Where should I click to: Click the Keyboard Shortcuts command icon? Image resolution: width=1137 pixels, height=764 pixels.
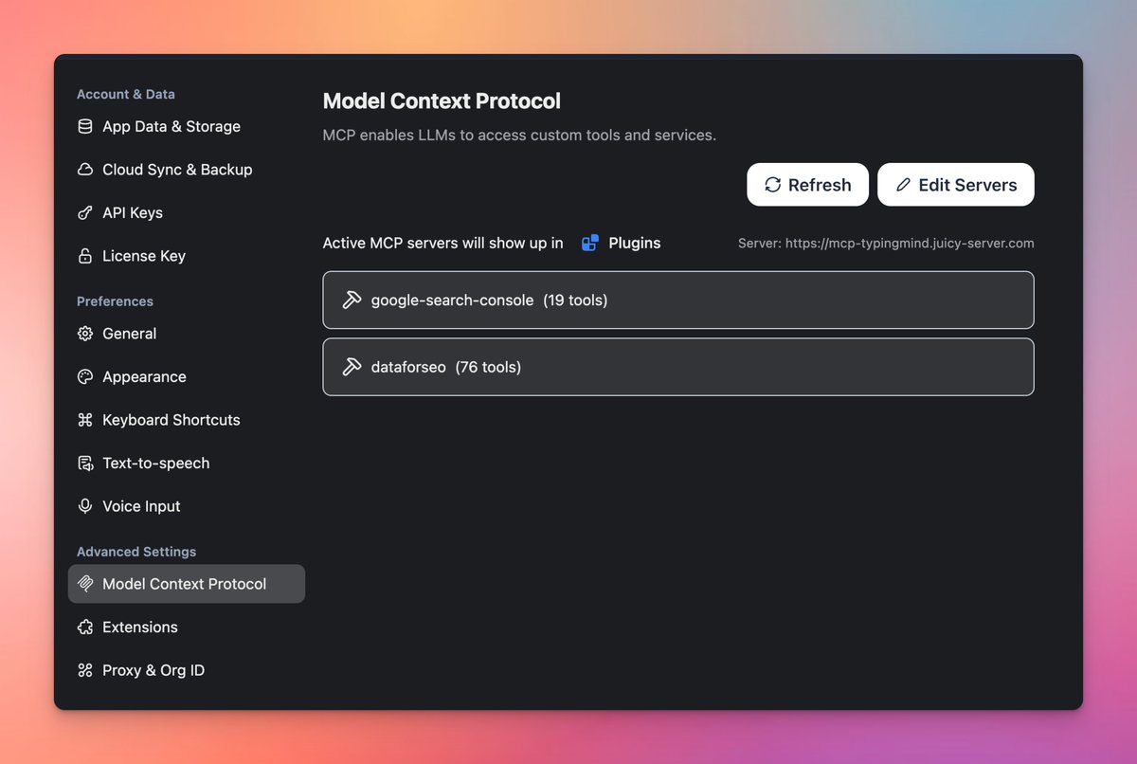85,420
